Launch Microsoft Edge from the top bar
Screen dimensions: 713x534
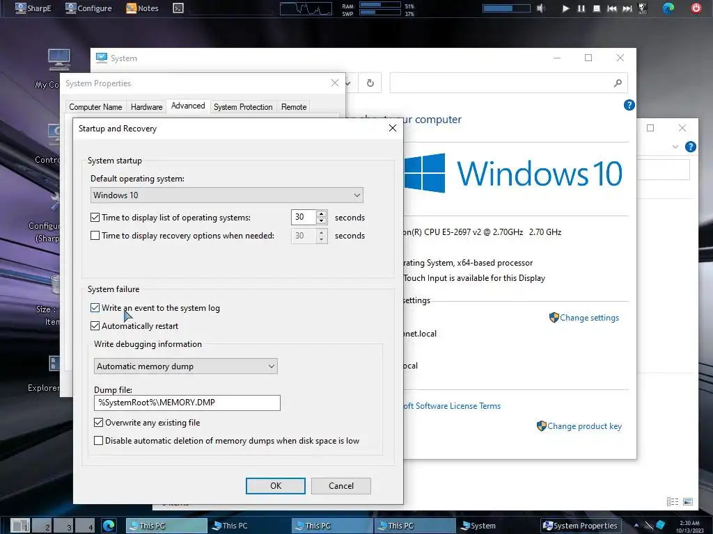668,8
